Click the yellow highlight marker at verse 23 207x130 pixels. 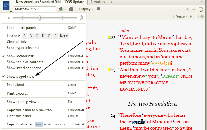click(x=109, y=70)
